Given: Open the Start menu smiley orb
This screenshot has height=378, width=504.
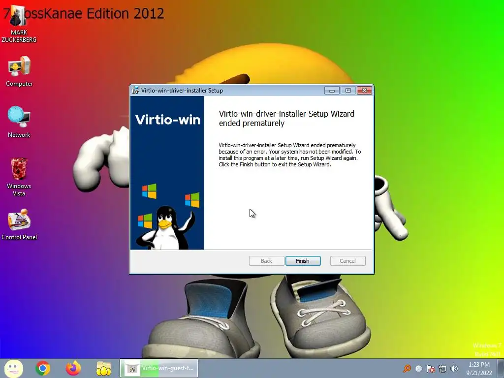Looking at the screenshot, I should point(13,368).
